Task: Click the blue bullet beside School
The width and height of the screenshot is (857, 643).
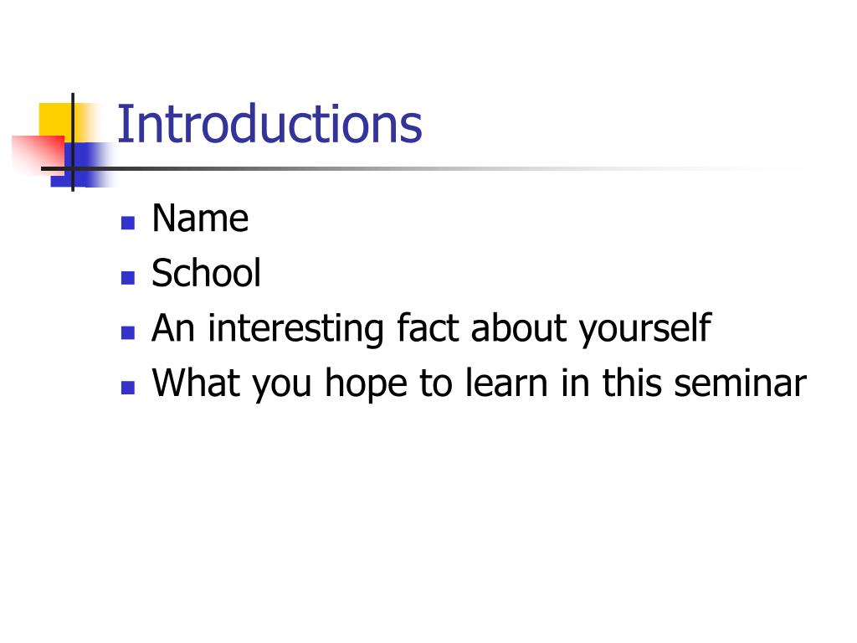Action: tap(128, 278)
